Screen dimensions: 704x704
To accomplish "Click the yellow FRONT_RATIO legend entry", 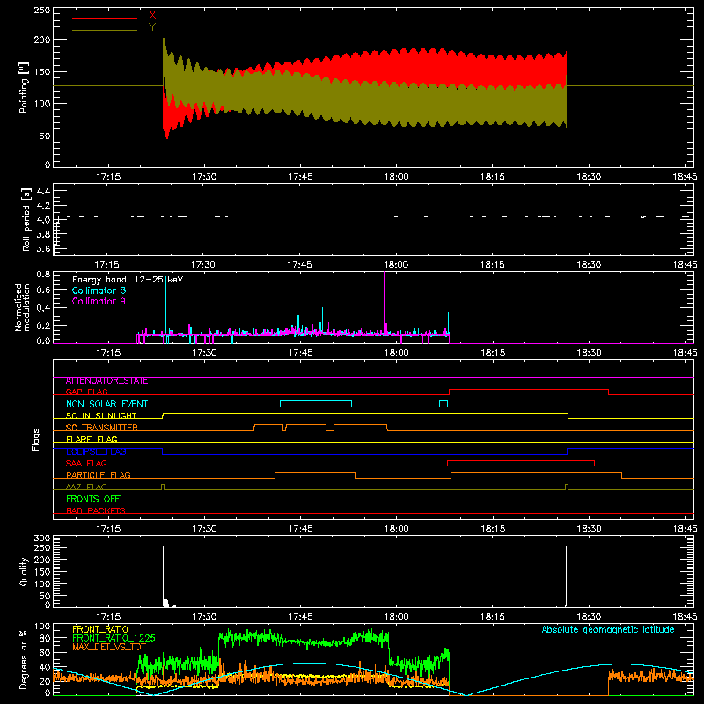I will [100, 629].
